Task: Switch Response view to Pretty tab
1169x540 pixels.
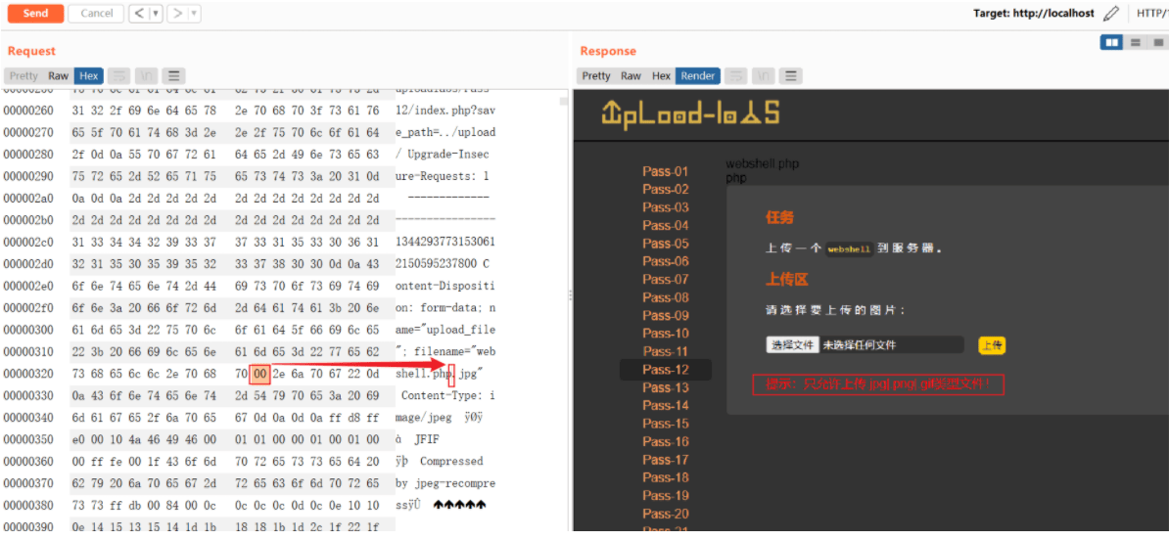Action: tap(595, 75)
